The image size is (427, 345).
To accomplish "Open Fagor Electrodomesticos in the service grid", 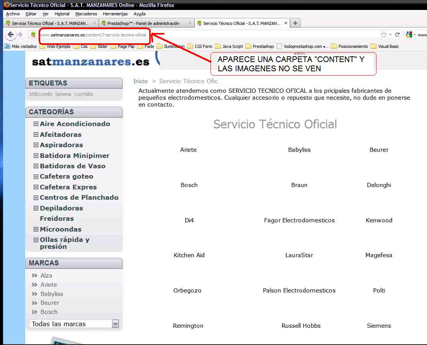I will (299, 220).
